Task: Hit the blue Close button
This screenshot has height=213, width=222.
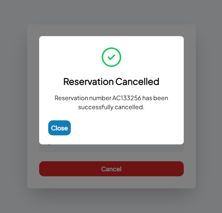Action: (59, 128)
